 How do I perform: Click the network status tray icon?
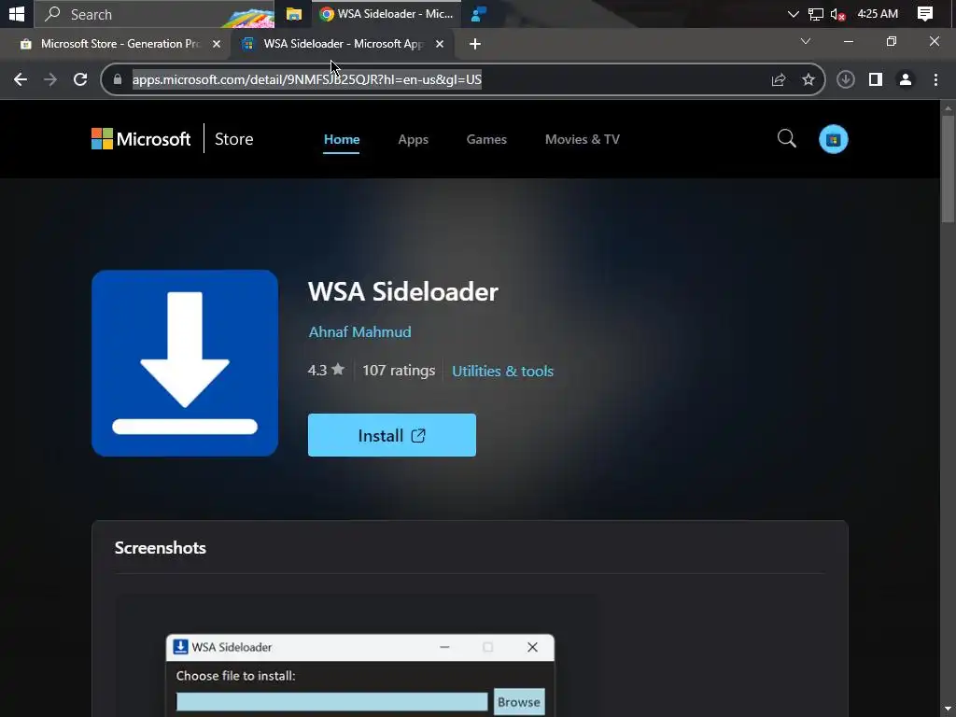815,14
